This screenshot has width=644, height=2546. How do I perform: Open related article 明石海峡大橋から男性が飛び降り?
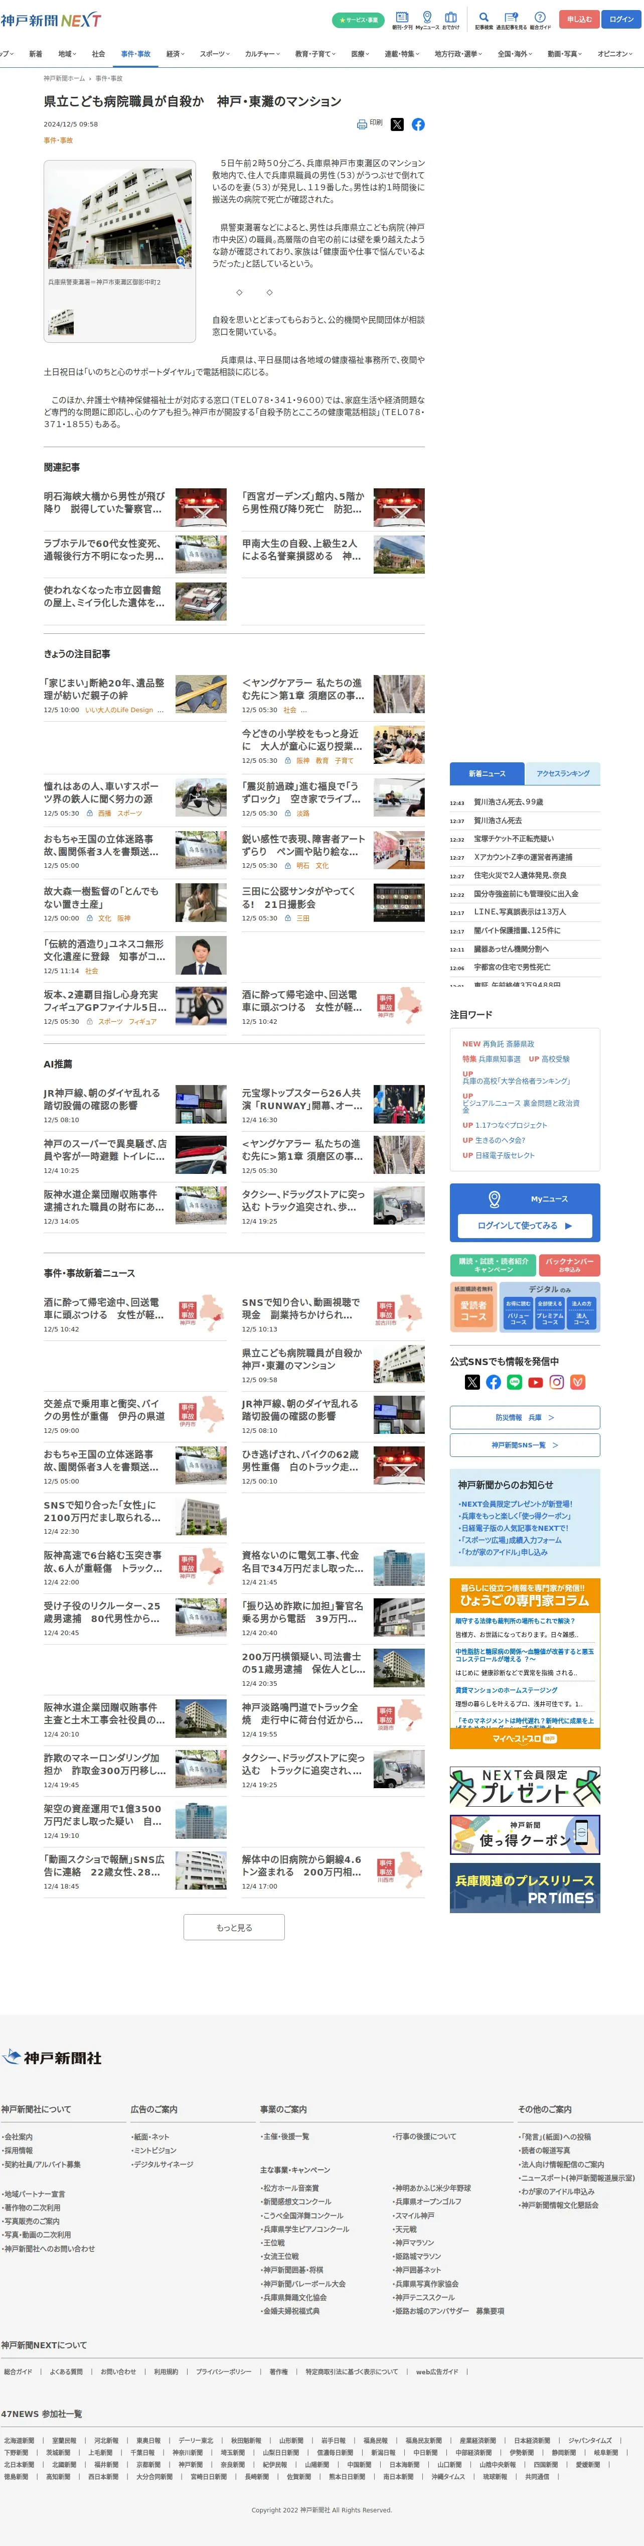(x=105, y=503)
